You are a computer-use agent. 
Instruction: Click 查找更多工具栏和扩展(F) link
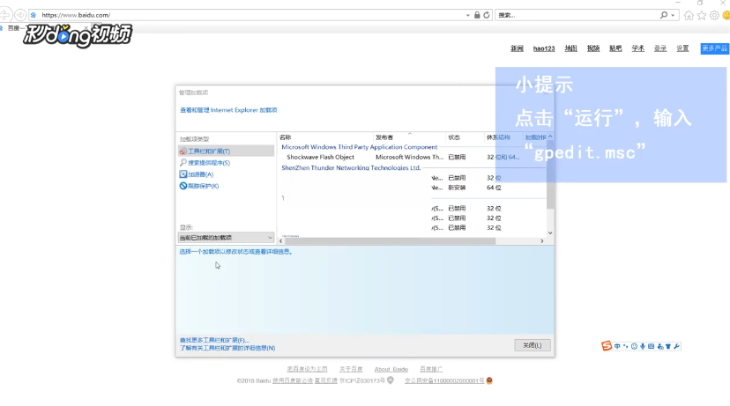pos(214,340)
